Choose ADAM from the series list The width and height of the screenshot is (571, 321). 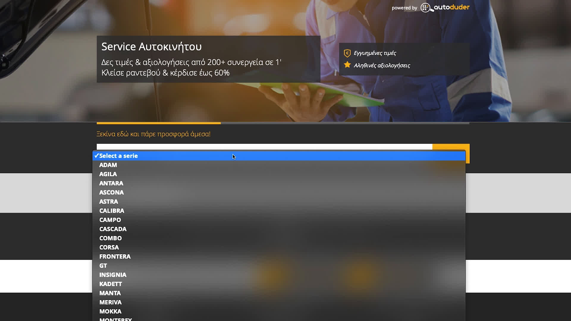pos(108,165)
